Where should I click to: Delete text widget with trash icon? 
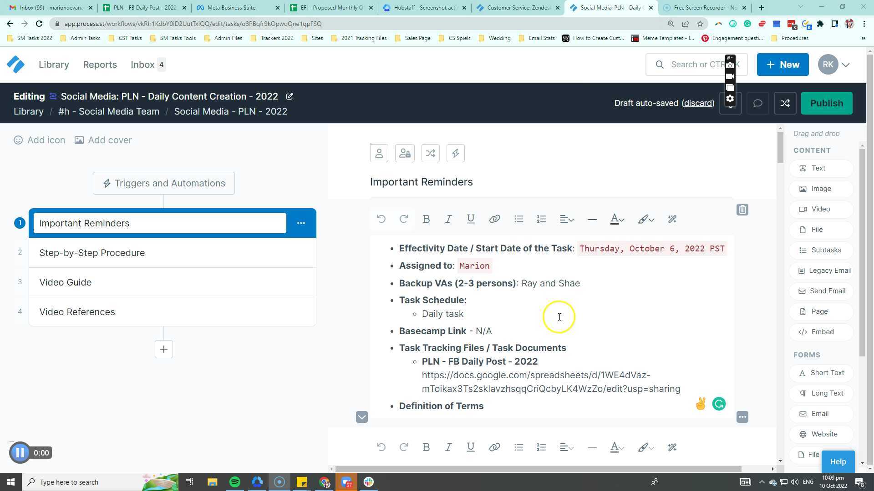[x=742, y=210]
